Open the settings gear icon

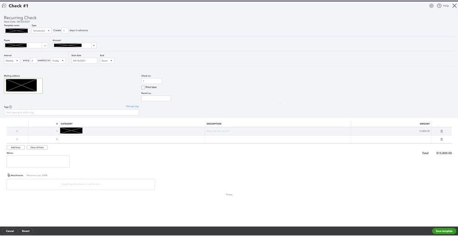(x=431, y=6)
